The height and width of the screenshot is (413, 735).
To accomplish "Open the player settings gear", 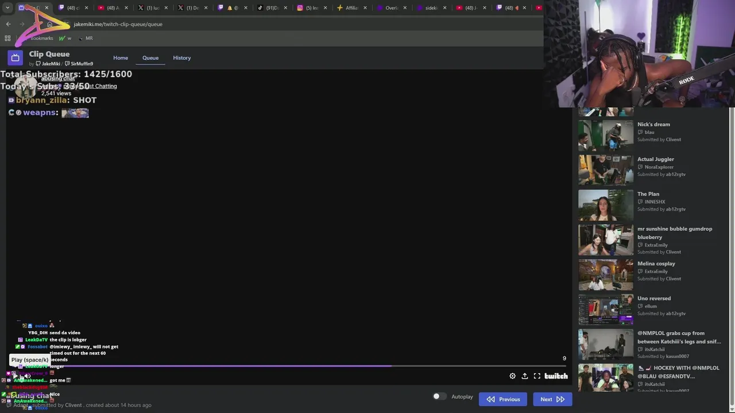I will click(512, 376).
